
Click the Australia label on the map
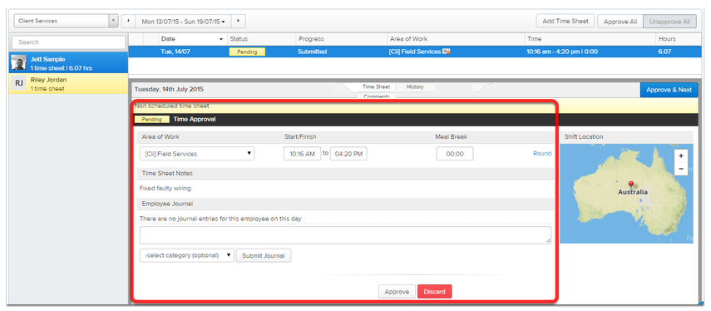point(633,192)
